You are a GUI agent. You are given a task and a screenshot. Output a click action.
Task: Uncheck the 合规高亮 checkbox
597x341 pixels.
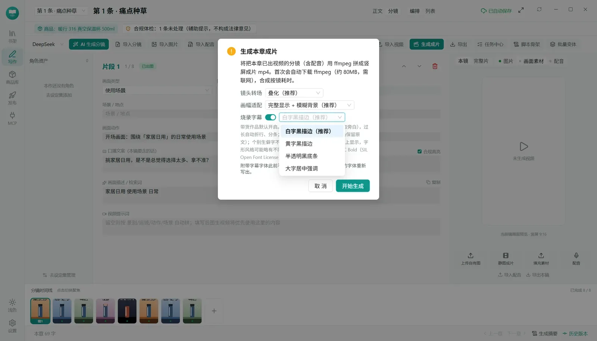click(x=419, y=151)
